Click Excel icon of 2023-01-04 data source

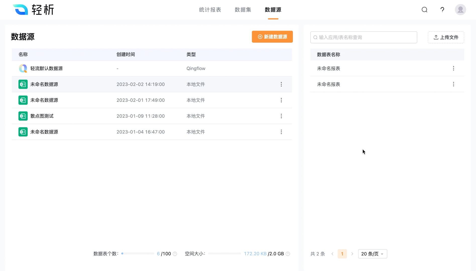point(23,132)
